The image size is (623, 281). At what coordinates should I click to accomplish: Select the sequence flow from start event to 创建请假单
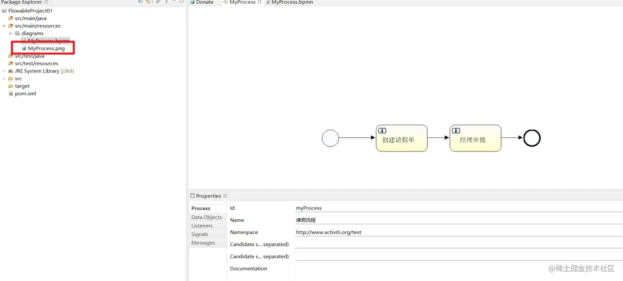pyautogui.click(x=357, y=138)
